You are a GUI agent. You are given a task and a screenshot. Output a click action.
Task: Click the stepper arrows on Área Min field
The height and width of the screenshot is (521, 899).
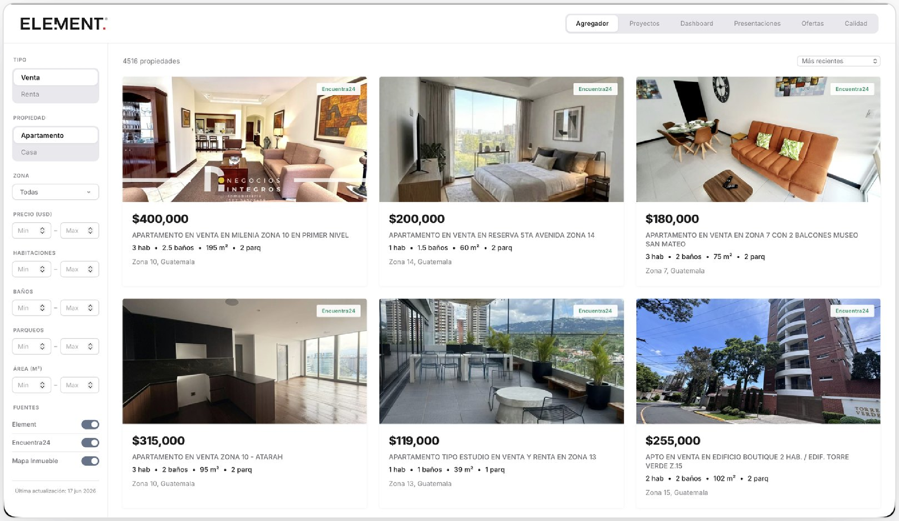click(42, 385)
